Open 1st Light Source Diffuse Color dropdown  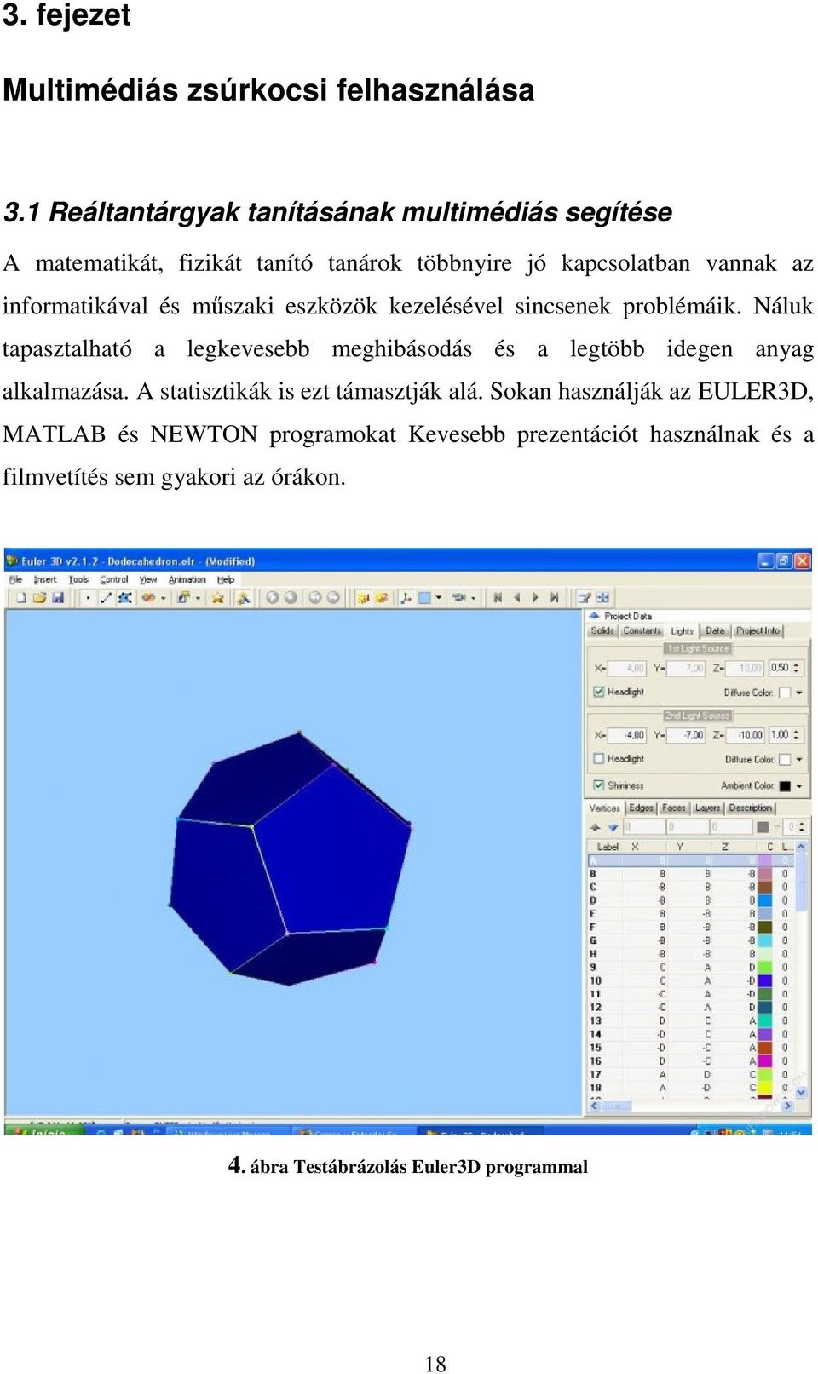coord(799,693)
